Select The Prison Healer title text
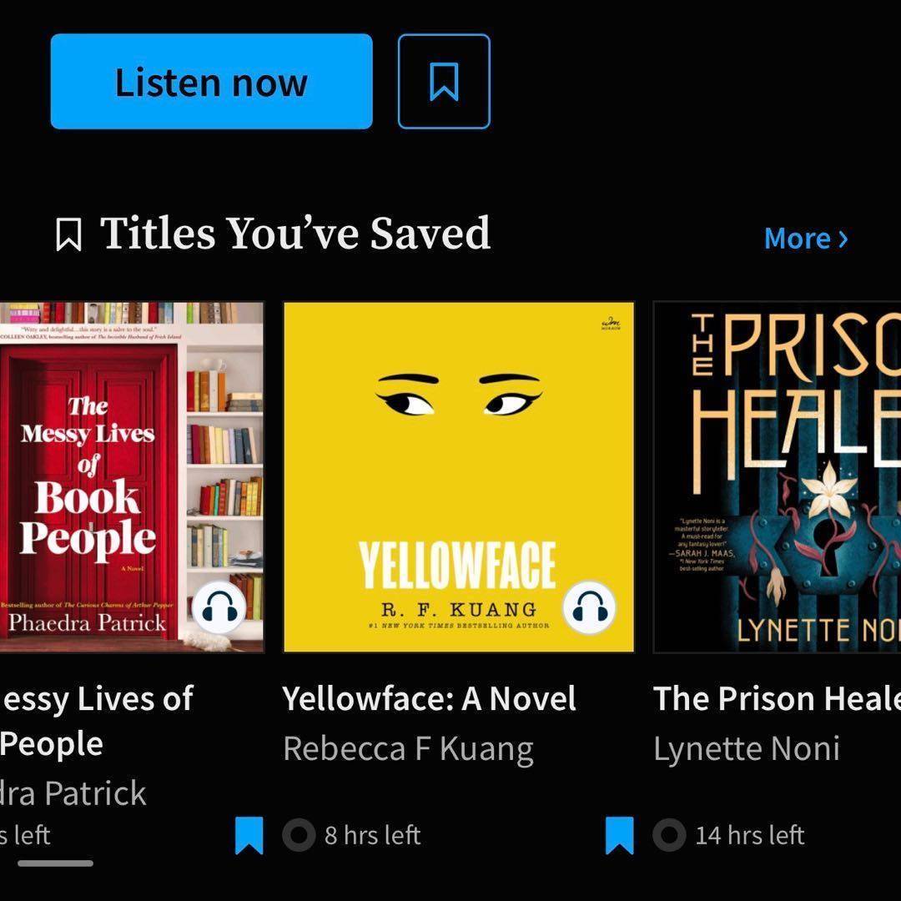The height and width of the screenshot is (901, 901). tap(776, 699)
